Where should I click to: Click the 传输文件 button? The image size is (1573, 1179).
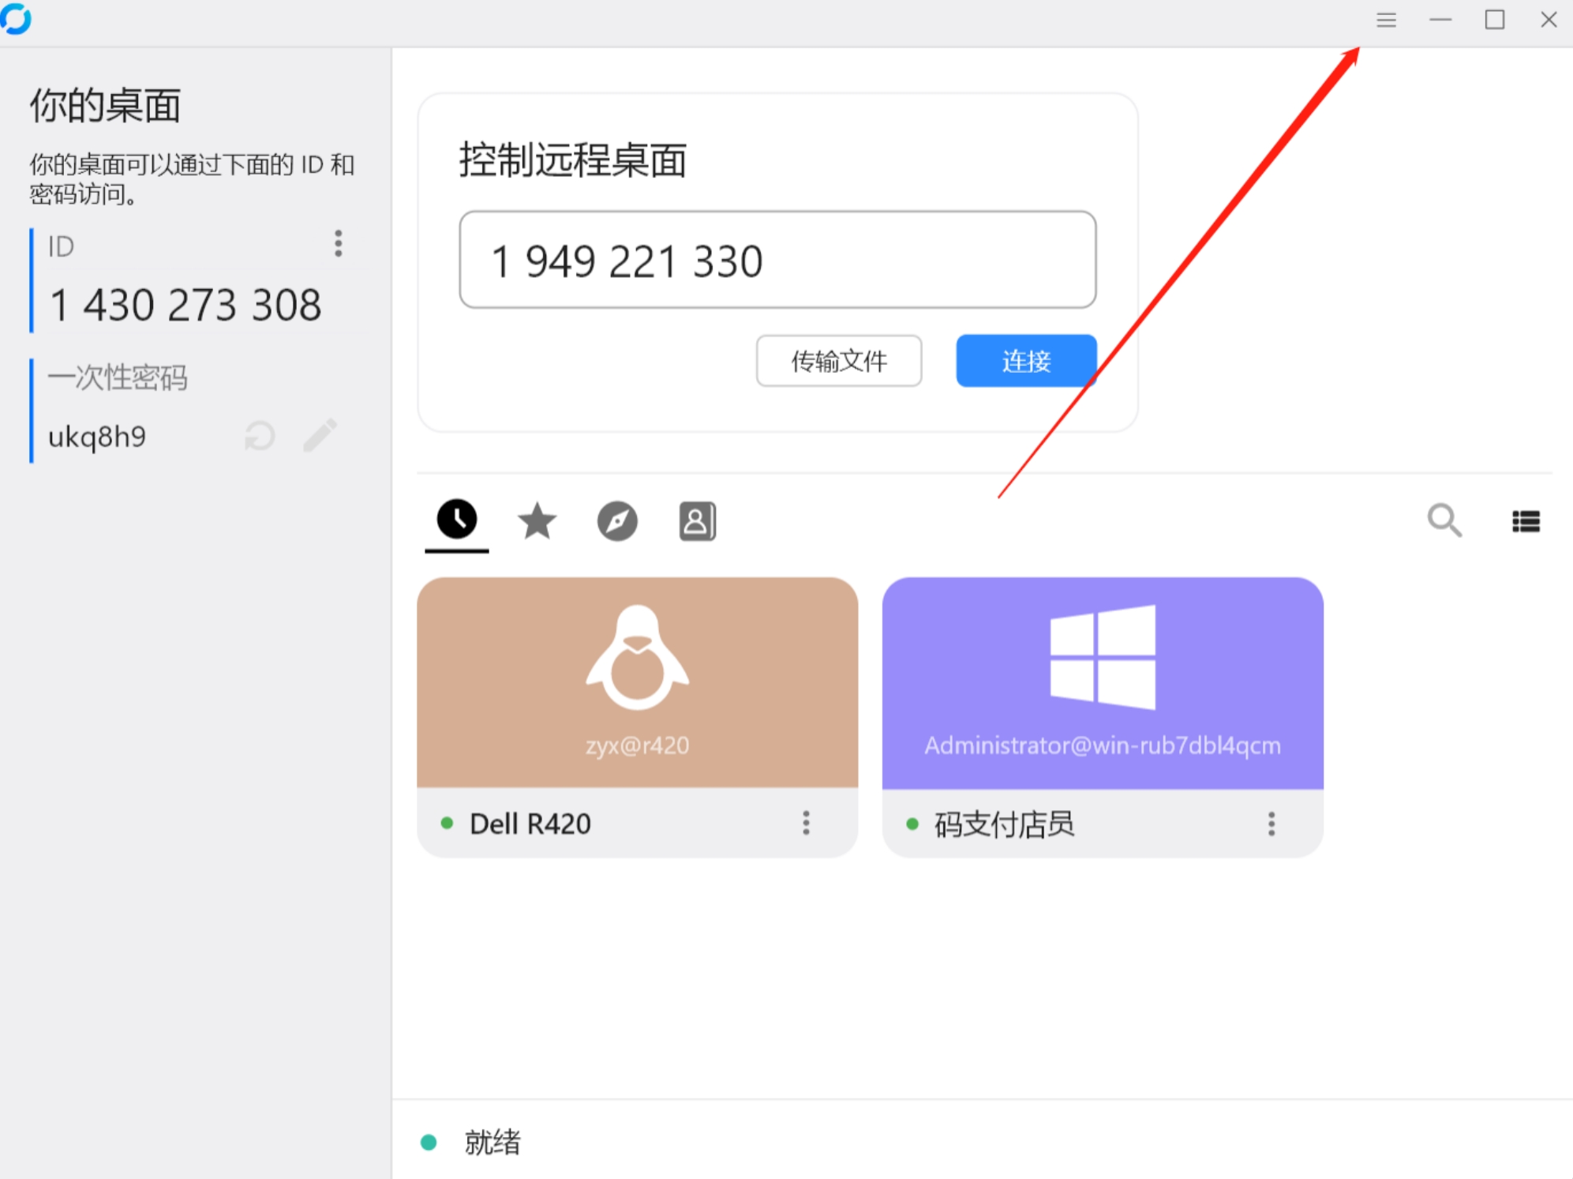tap(839, 361)
